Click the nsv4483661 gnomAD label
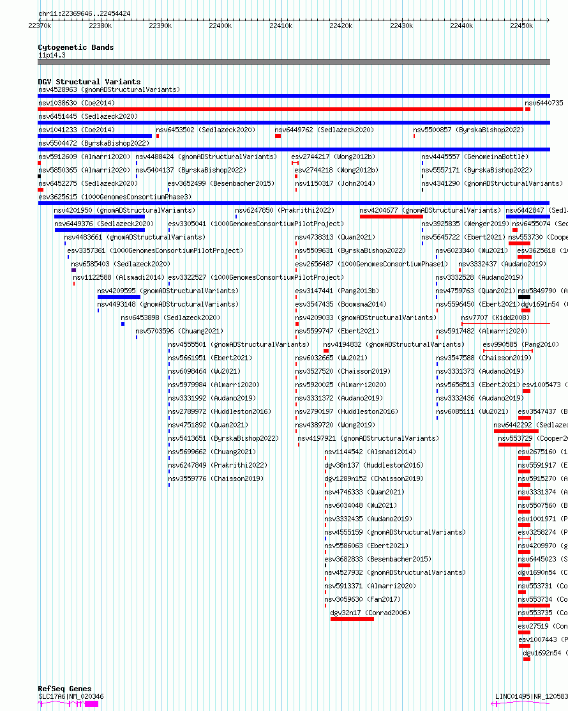 click(135, 237)
